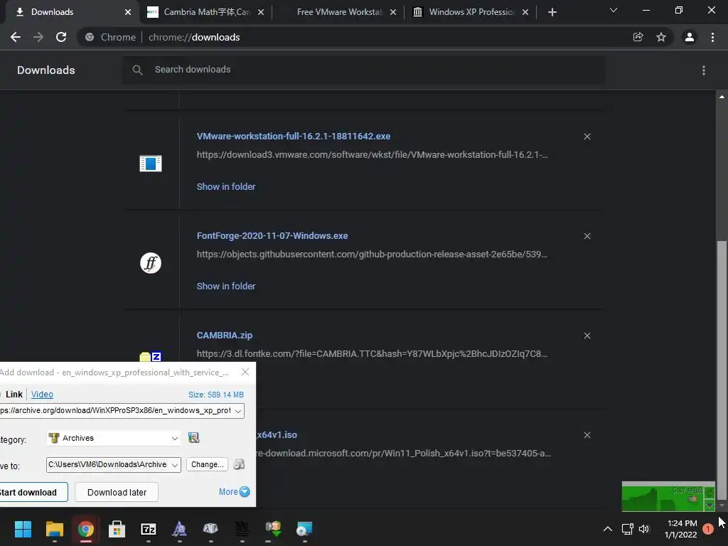The width and height of the screenshot is (728, 546).
Task: Remove FontForge entry from list
Action: coord(587,236)
